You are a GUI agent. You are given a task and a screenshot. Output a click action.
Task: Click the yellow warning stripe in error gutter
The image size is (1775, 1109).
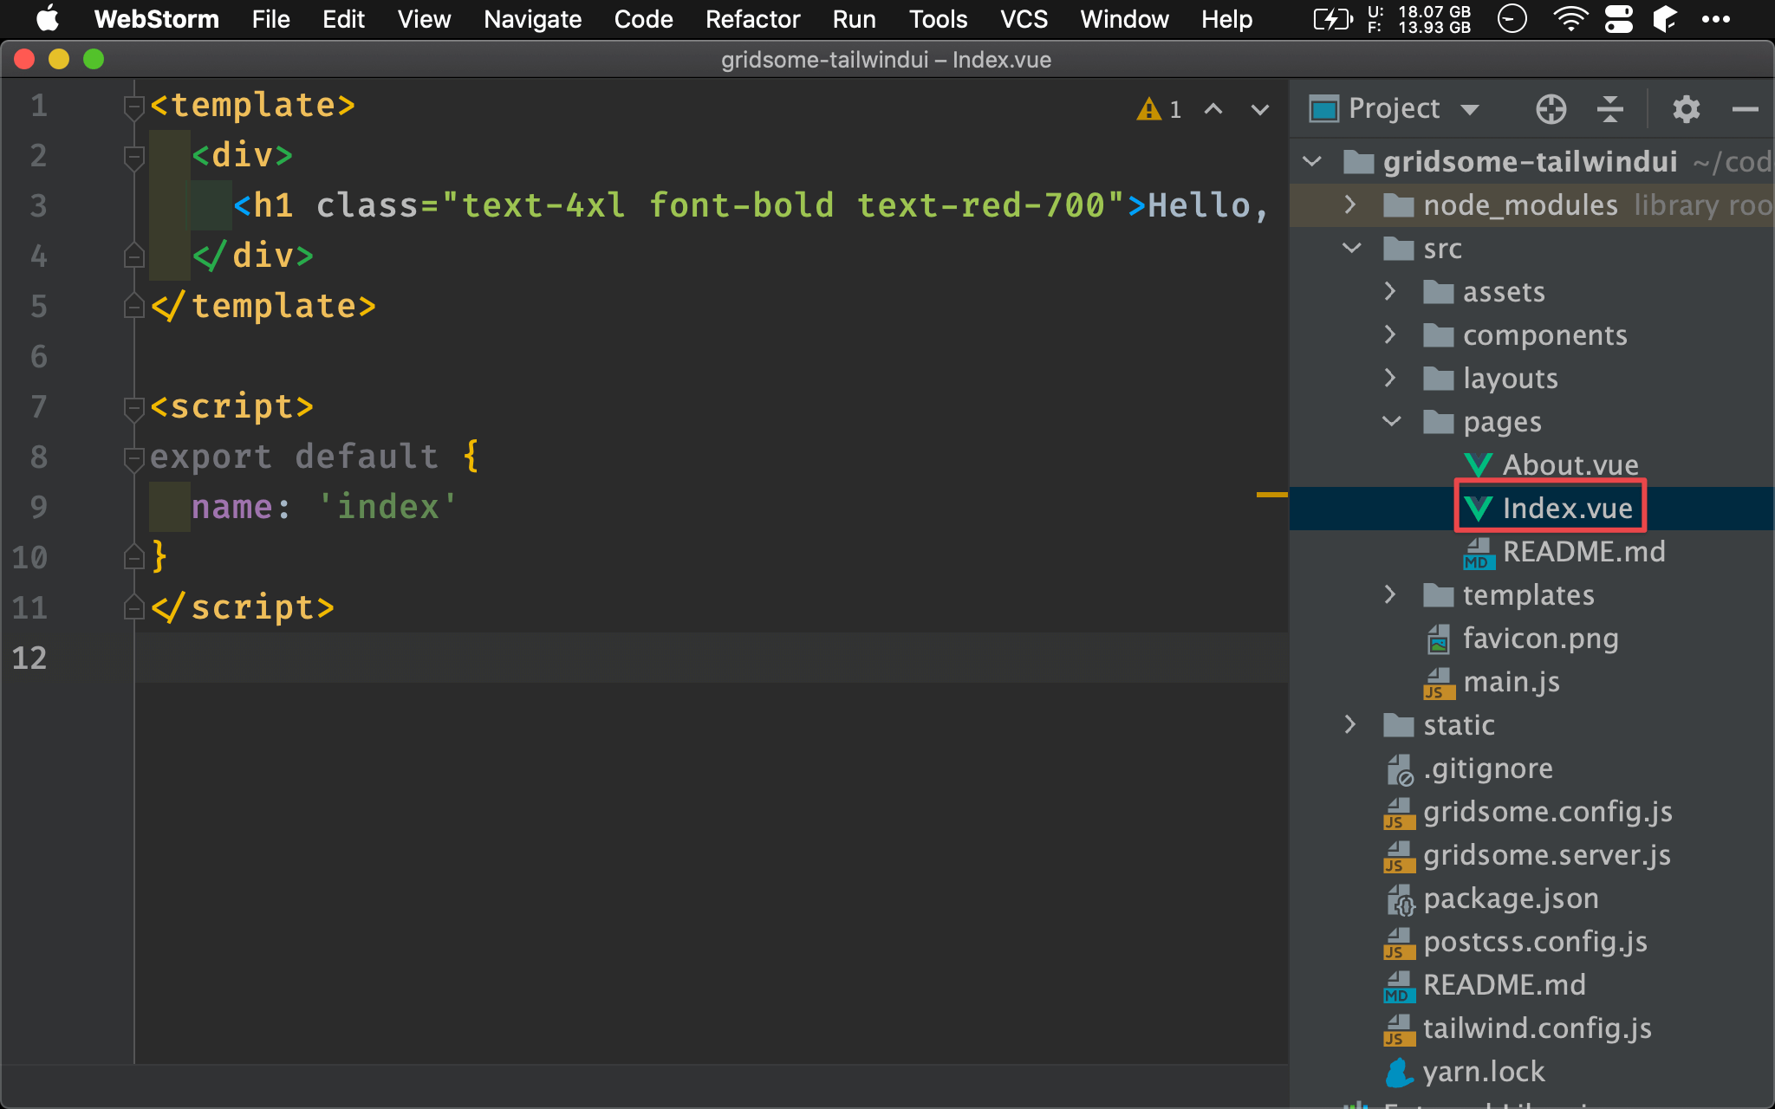pos(1271,495)
